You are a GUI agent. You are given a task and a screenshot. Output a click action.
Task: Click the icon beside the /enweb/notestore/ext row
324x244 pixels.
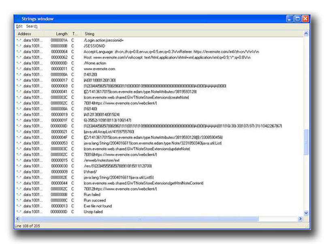pyautogui.click(x=19, y=160)
